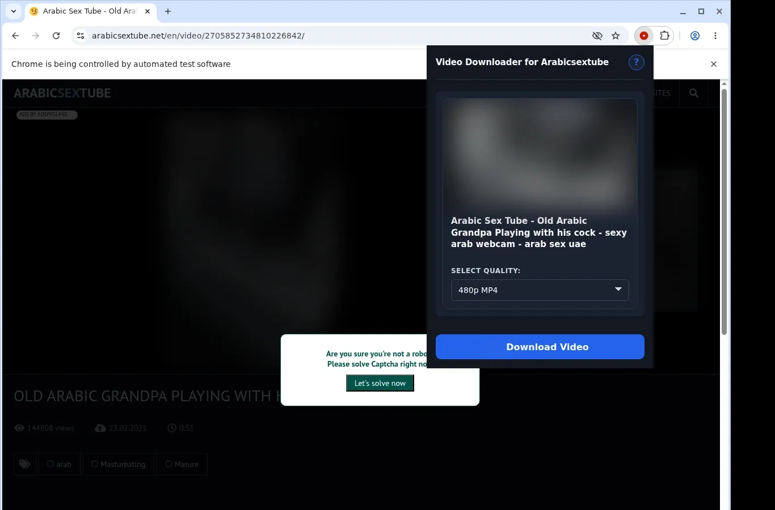Image resolution: width=775 pixels, height=510 pixels.
Task: Go back to the previous page
Action: (15, 36)
